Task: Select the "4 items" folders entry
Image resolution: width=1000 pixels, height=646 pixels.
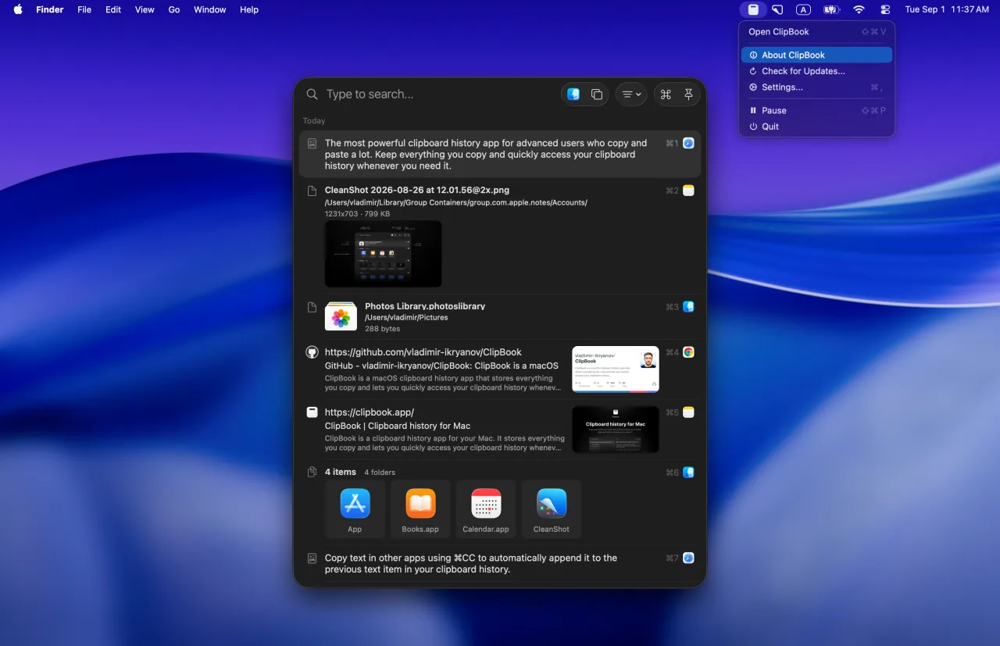Action: [x=500, y=504]
